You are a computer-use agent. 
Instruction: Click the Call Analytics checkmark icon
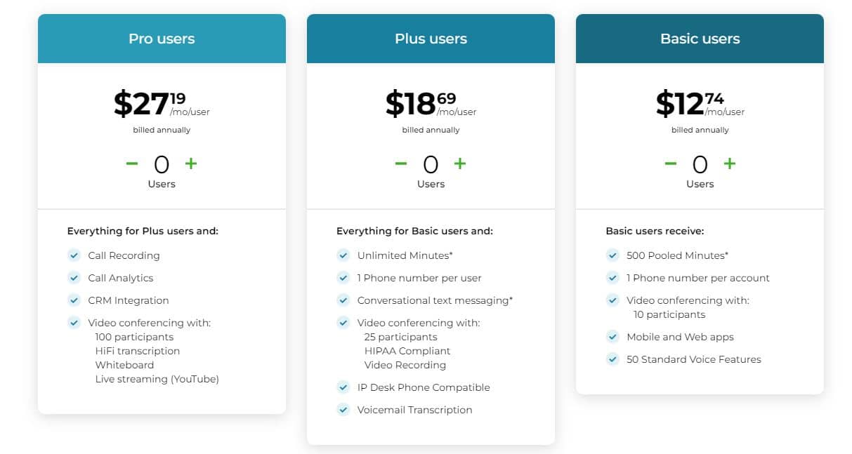[x=74, y=278]
